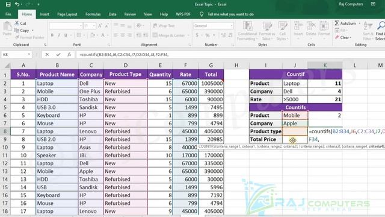
Task: Open Clipboard group dialog launcher
Action: (45, 45)
